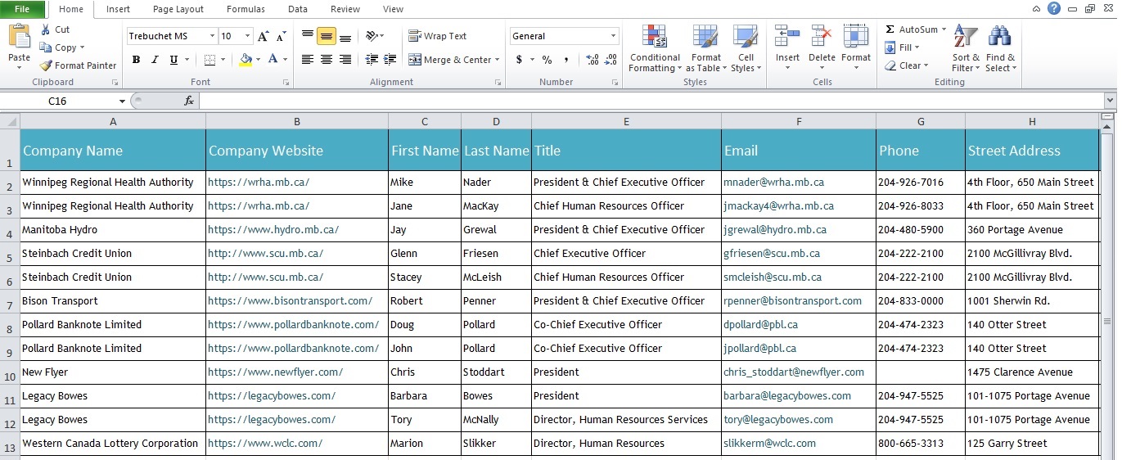
Task: Click email mnader@wrha.mb.ca
Action: (x=773, y=183)
